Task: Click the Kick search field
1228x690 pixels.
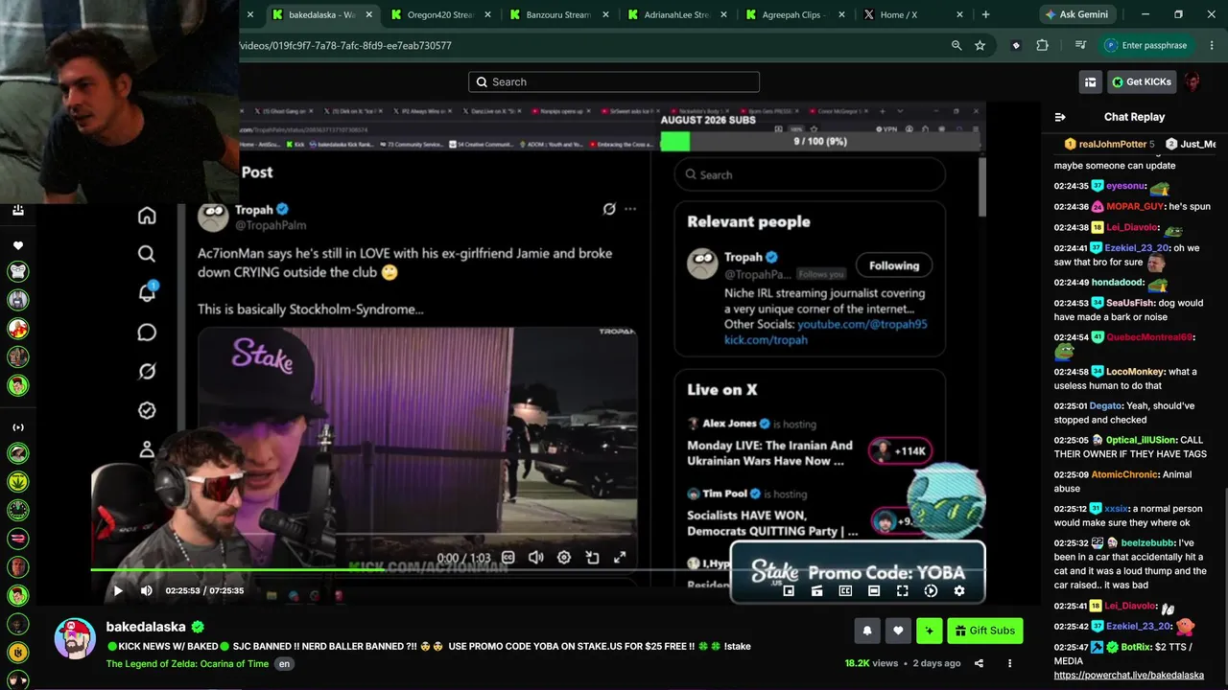Action: (x=614, y=81)
